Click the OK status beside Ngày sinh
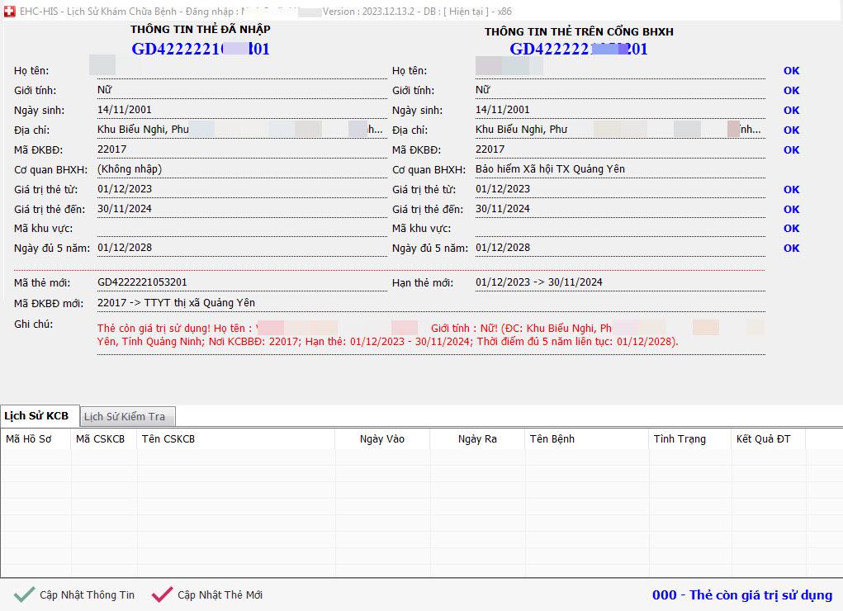The image size is (843, 611). point(791,111)
